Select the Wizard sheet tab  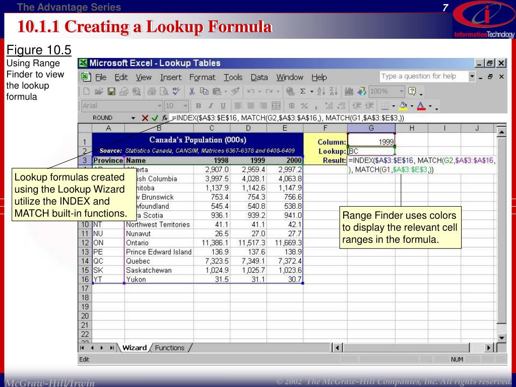(134, 348)
